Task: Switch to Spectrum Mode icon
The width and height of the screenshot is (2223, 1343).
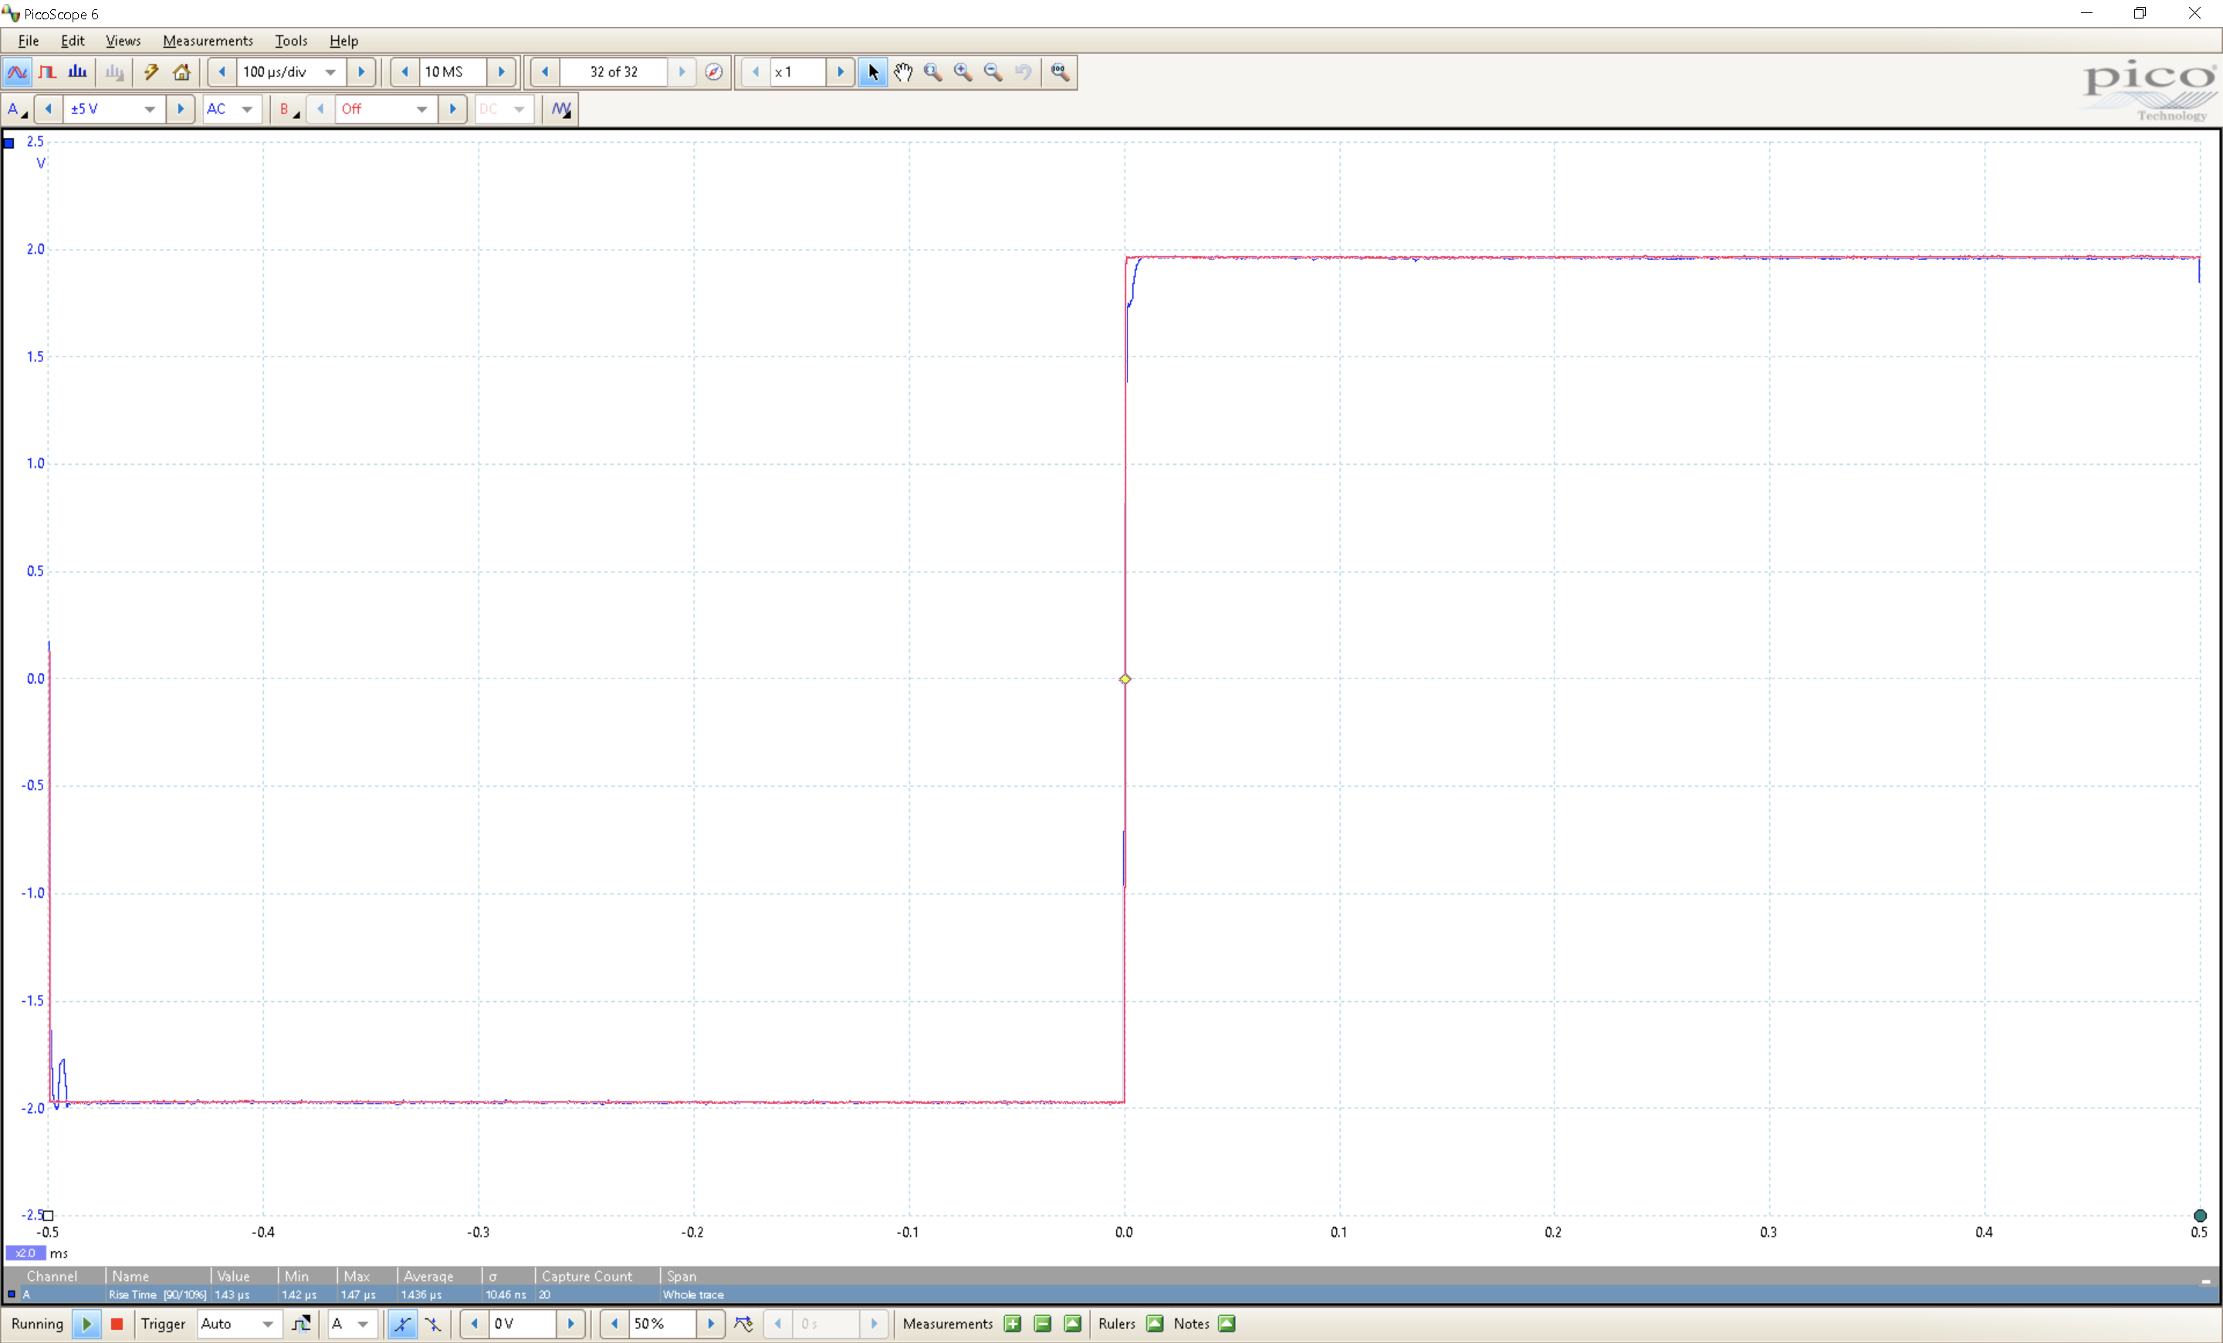Action: [78, 72]
